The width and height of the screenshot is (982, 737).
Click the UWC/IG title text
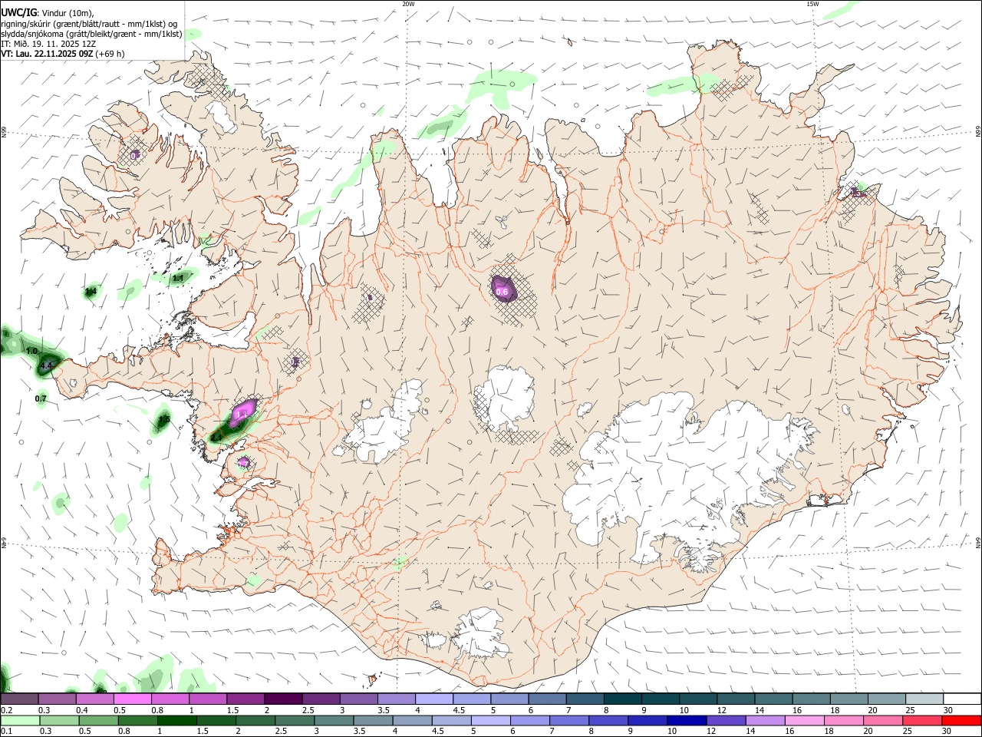coord(18,12)
